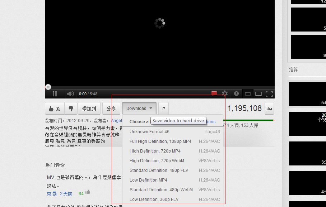326x207 pixels.
Task: Click the 分享 share button
Action: tap(111, 109)
